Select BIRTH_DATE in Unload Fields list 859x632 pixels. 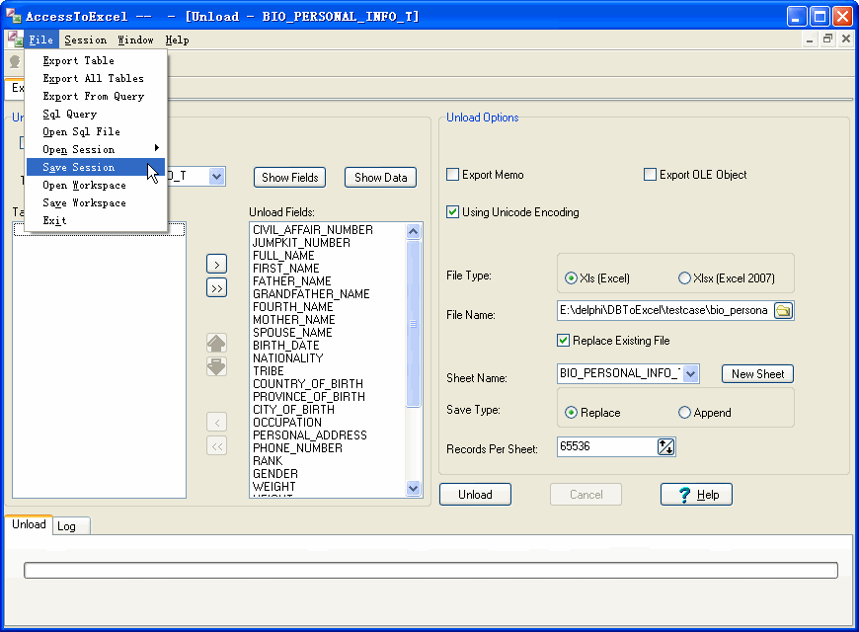point(286,346)
